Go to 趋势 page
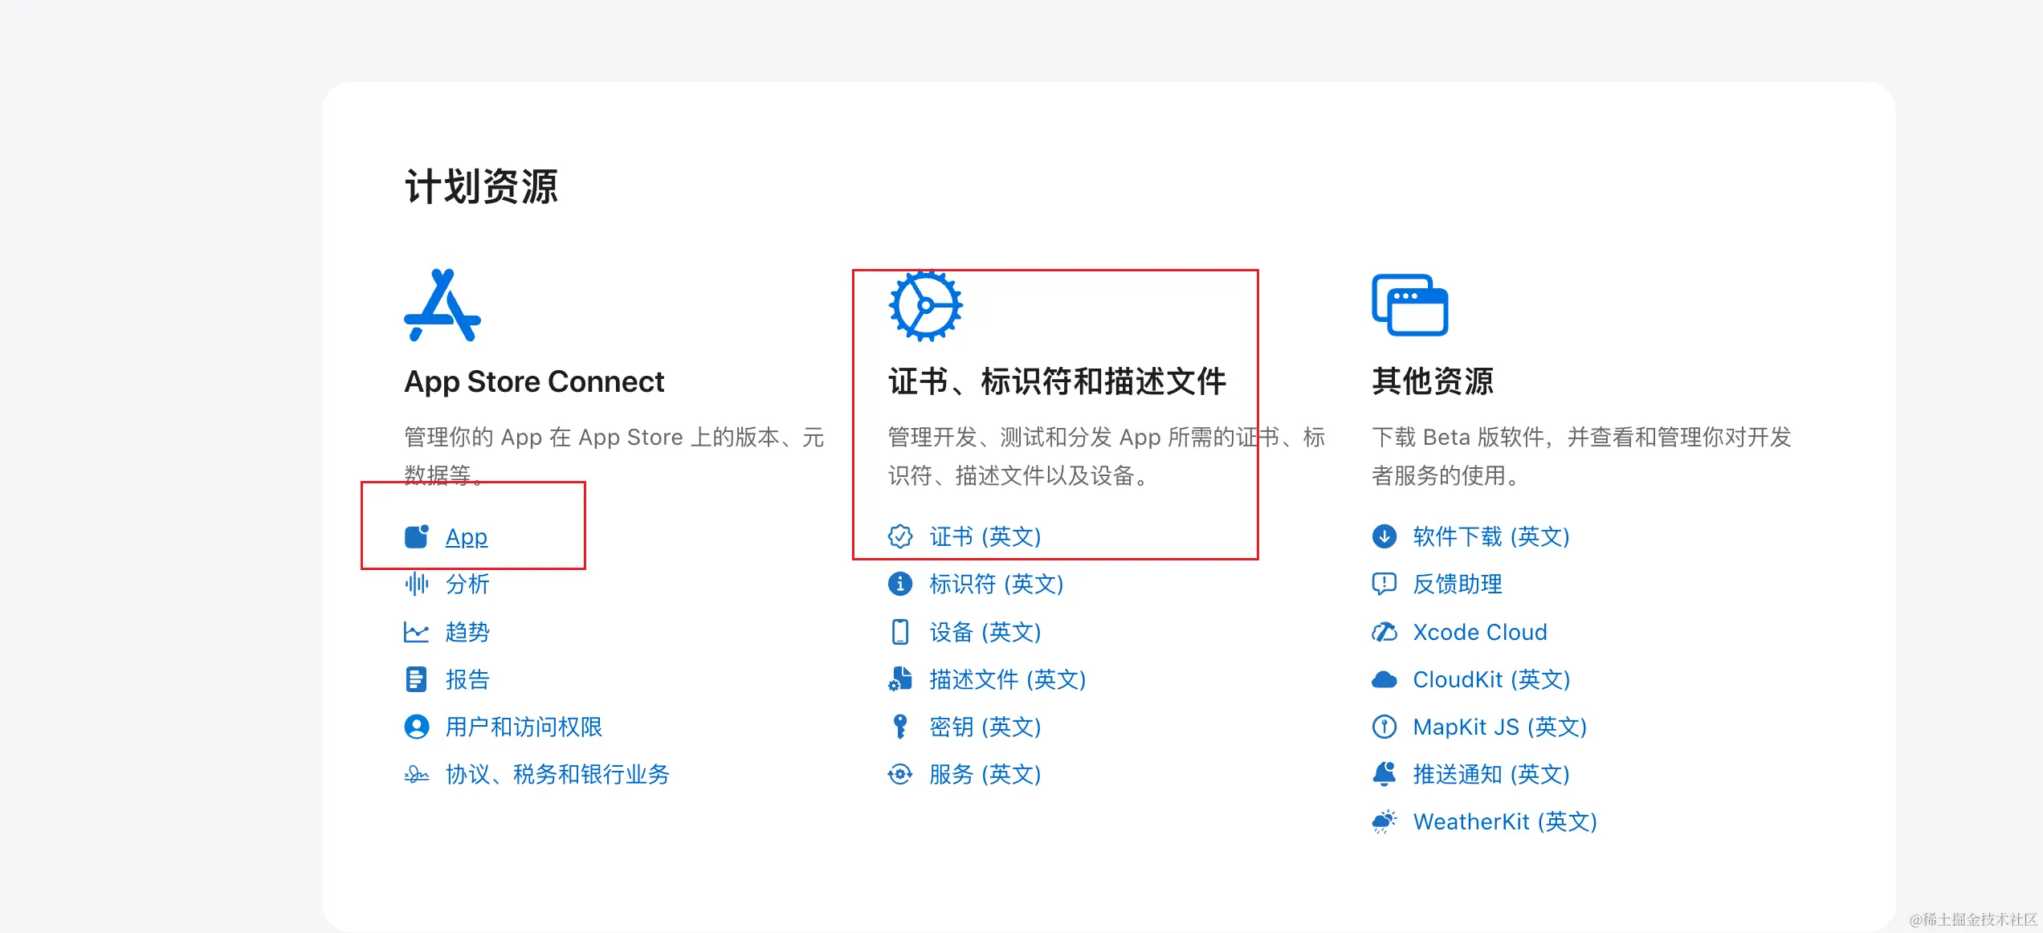Screen dimensions: 2043x933 [467, 632]
